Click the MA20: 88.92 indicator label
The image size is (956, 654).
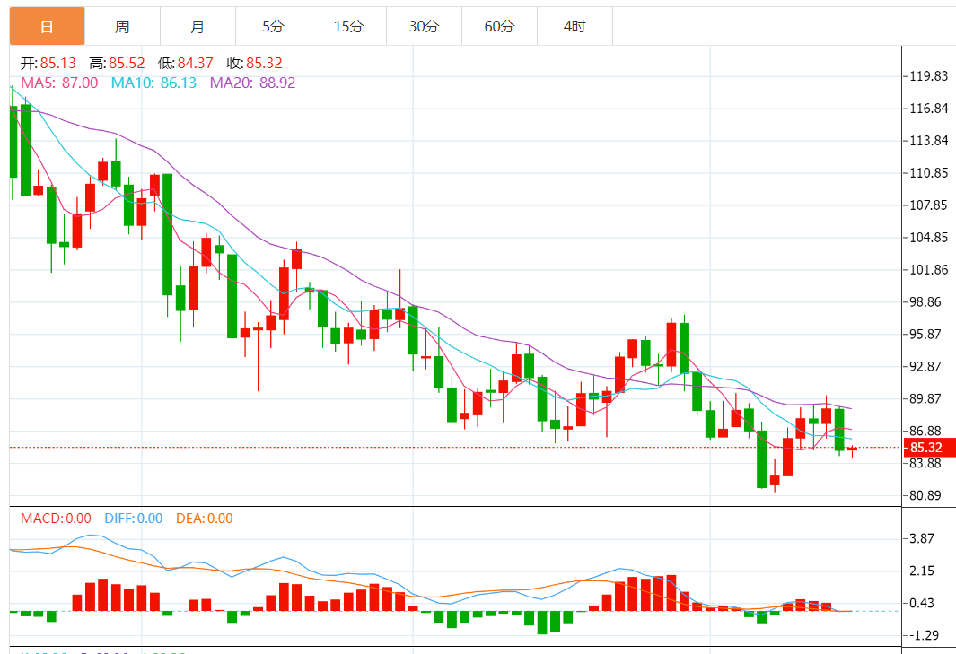click(252, 83)
